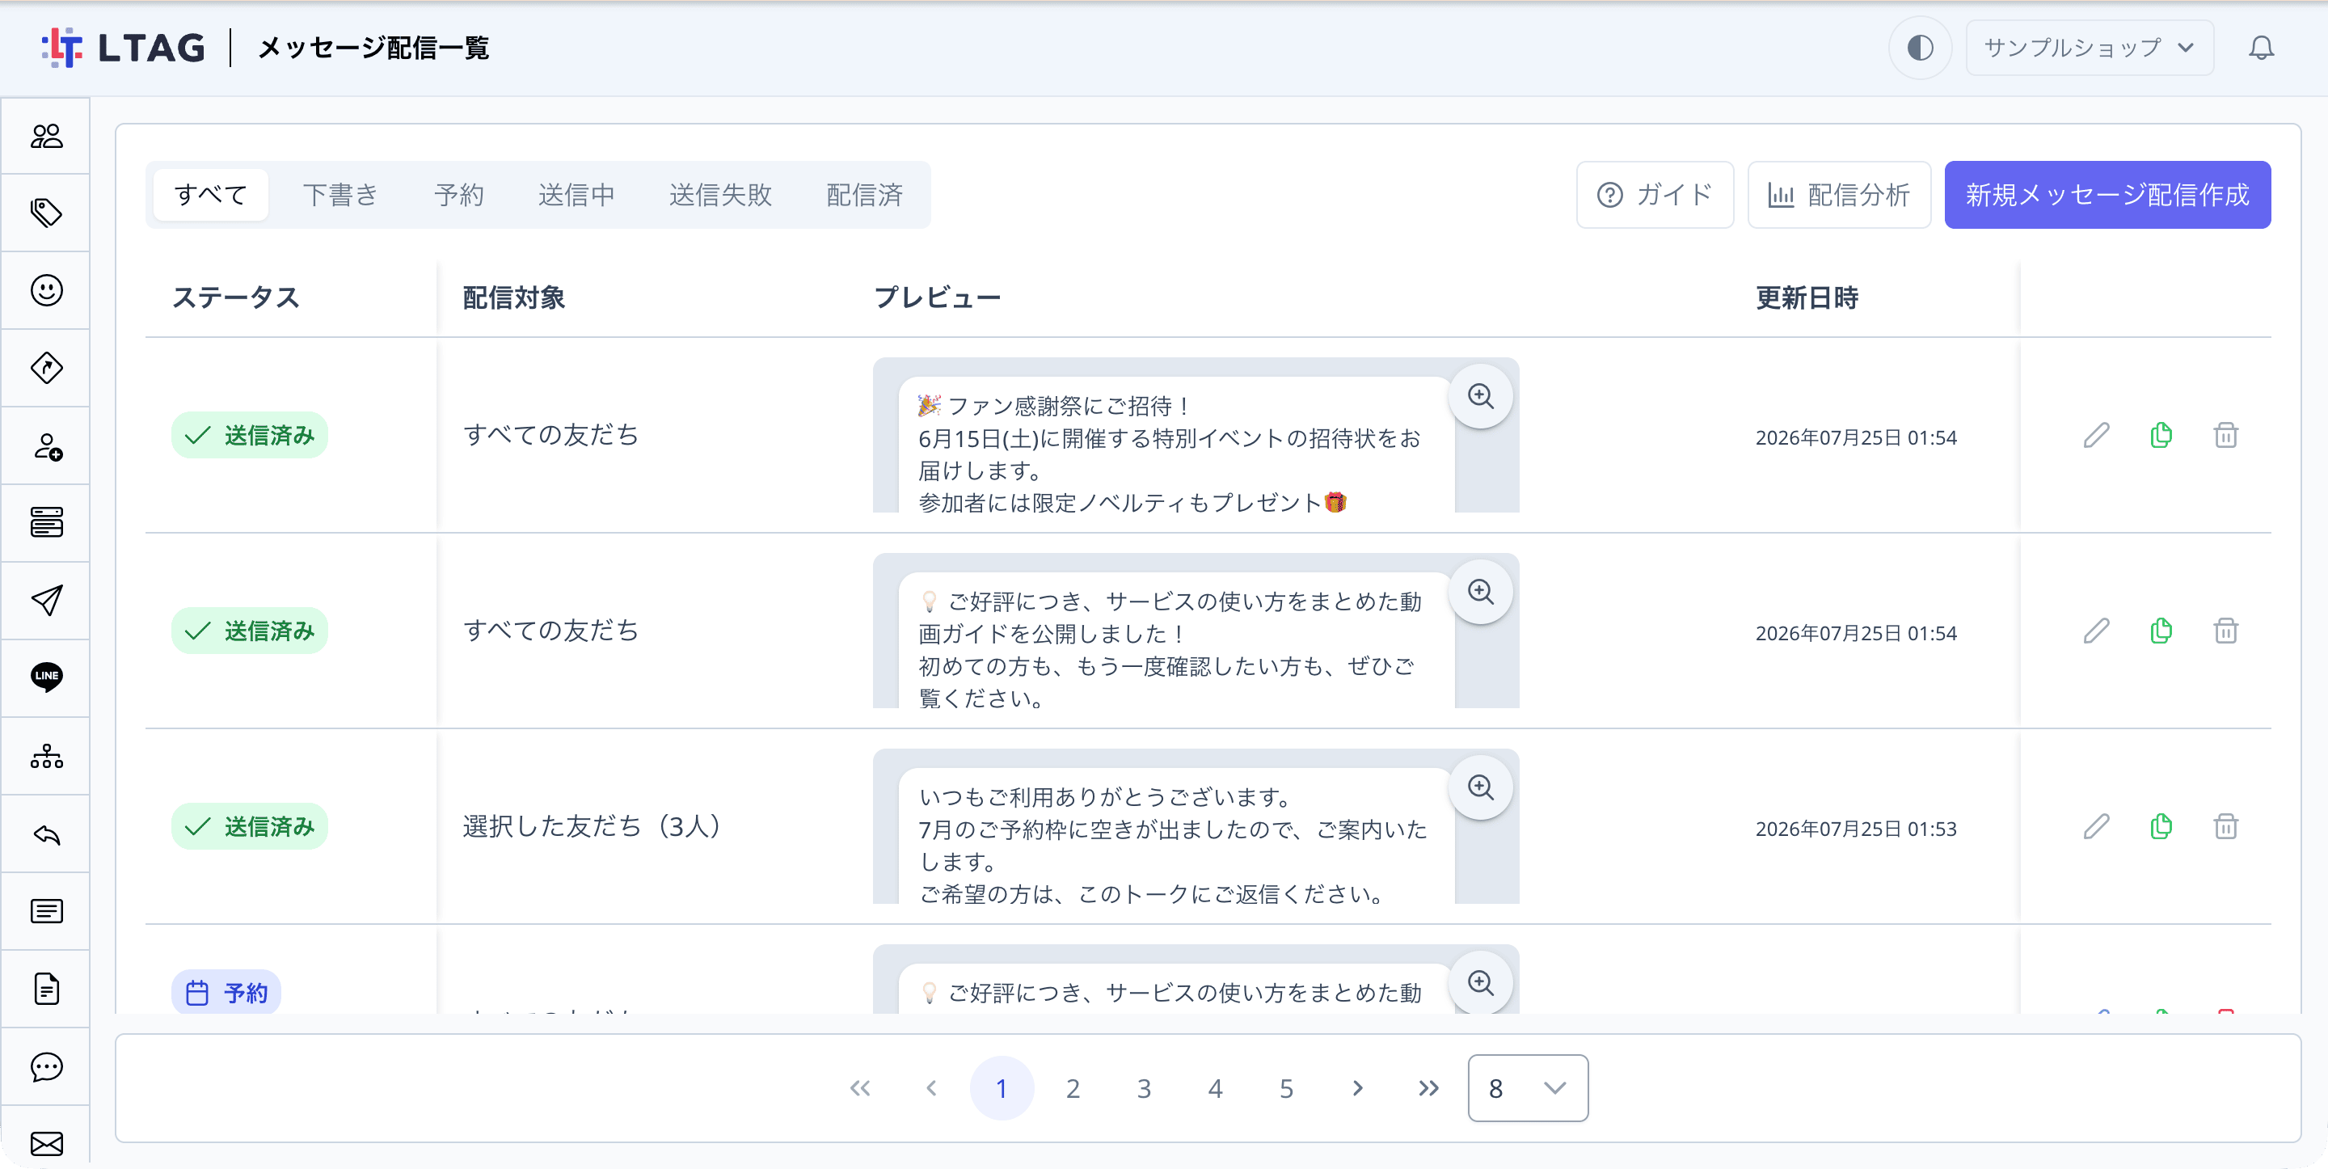The height and width of the screenshot is (1169, 2328).
Task: Open the ガイド help button
Action: click(x=1655, y=194)
